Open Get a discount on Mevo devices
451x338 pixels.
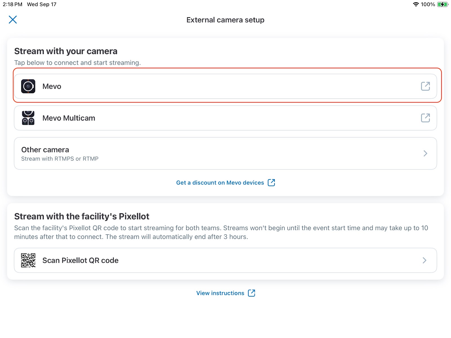click(x=220, y=183)
